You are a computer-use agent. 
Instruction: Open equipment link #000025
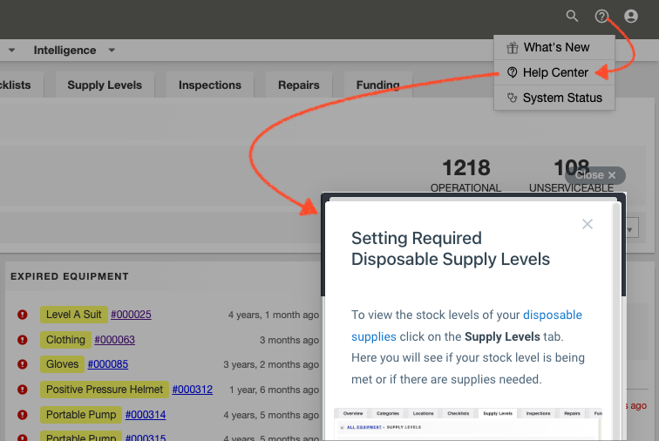[x=131, y=315]
